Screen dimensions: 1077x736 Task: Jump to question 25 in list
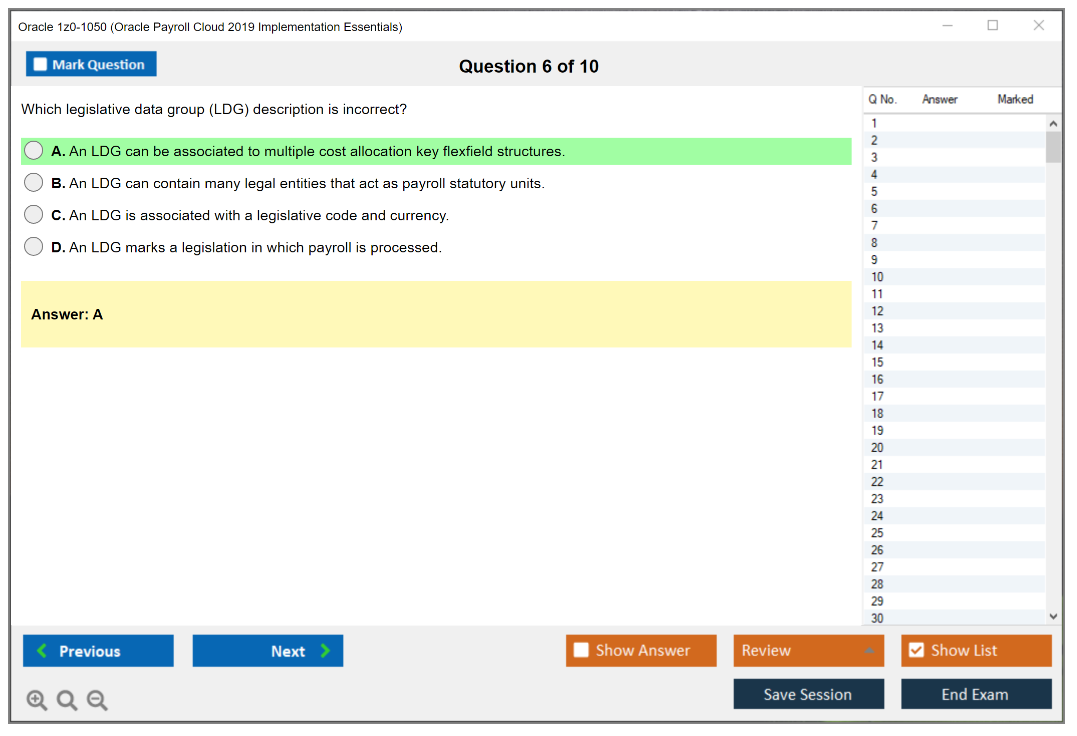[877, 533]
